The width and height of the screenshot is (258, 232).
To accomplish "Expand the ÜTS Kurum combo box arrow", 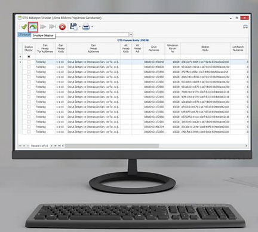I will (131, 35).
